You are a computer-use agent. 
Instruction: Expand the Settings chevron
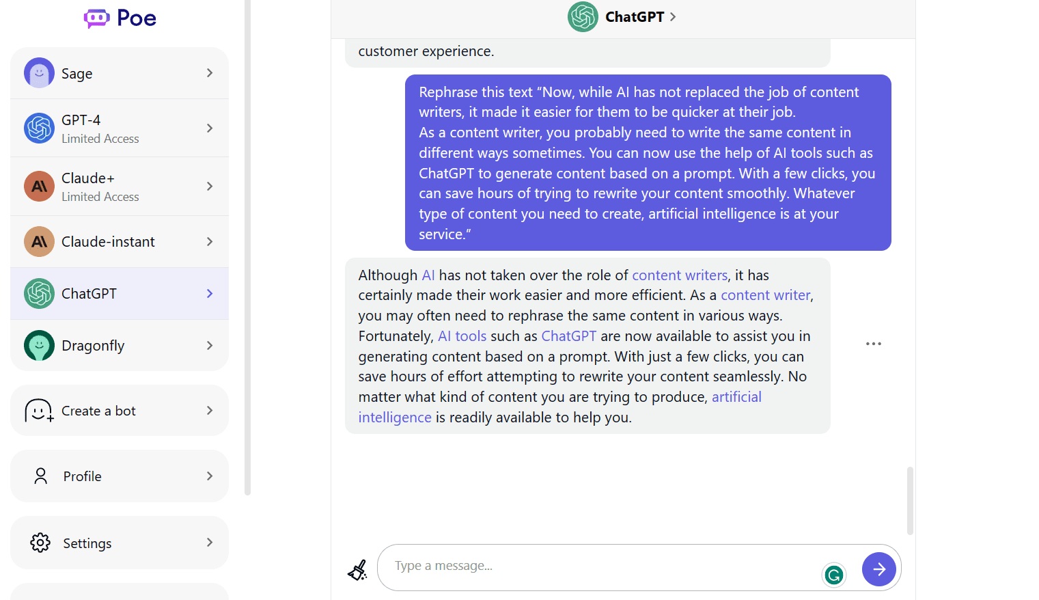coord(209,543)
